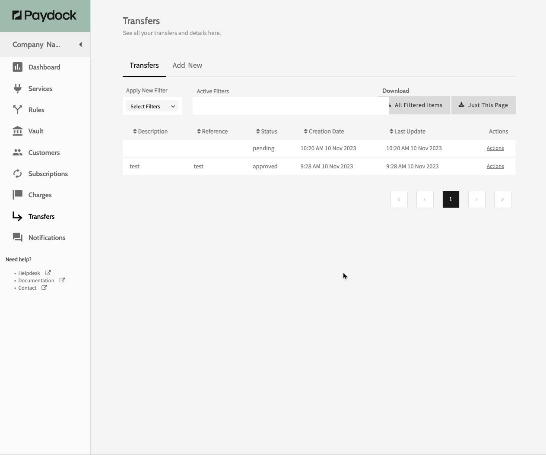Switch to the Add New tab
The height and width of the screenshot is (455, 546).
pyautogui.click(x=187, y=65)
